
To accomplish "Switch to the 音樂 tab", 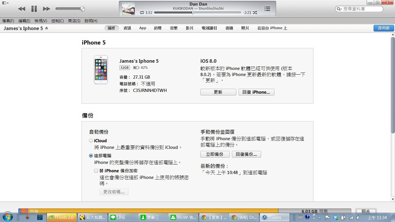I will tap(174, 28).
